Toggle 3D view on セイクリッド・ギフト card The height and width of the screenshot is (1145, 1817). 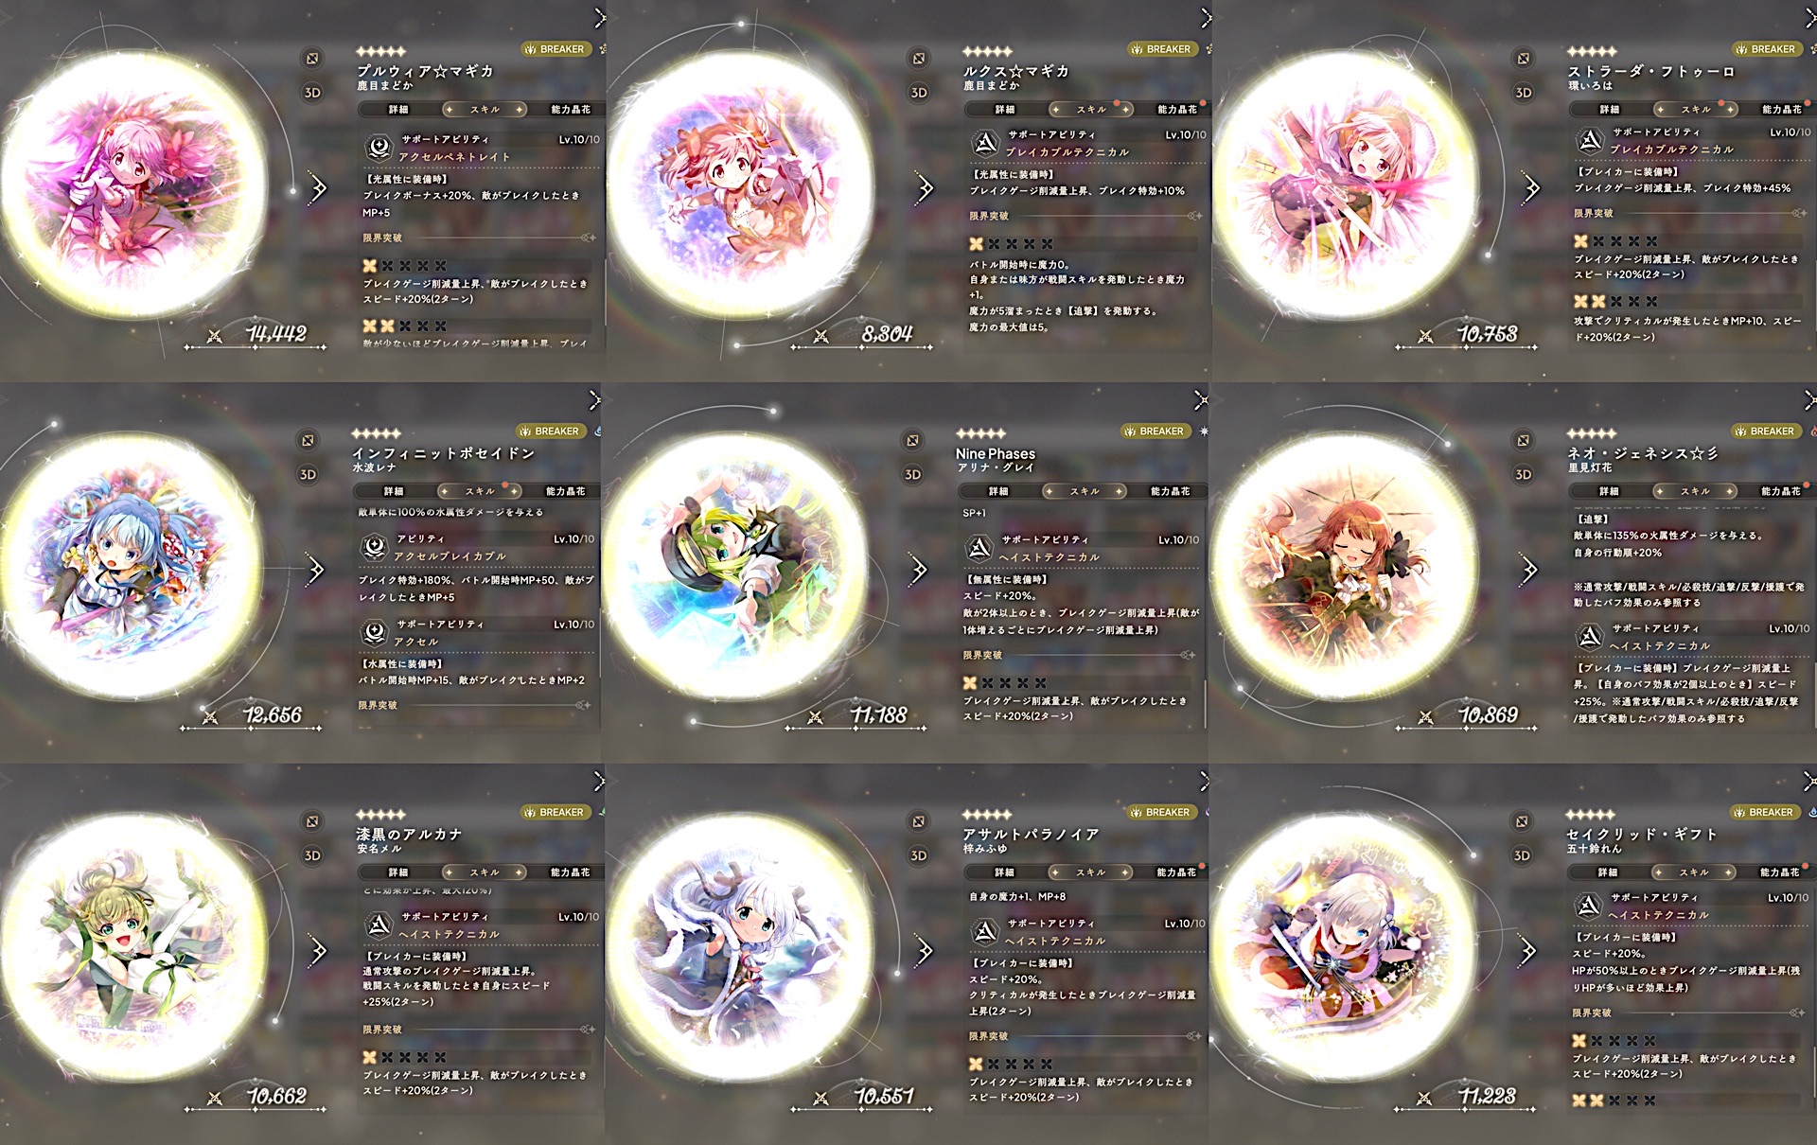(x=1522, y=855)
